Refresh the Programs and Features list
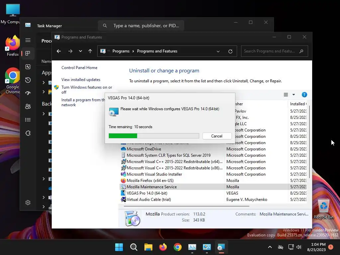The width and height of the screenshot is (340, 255). [230, 51]
